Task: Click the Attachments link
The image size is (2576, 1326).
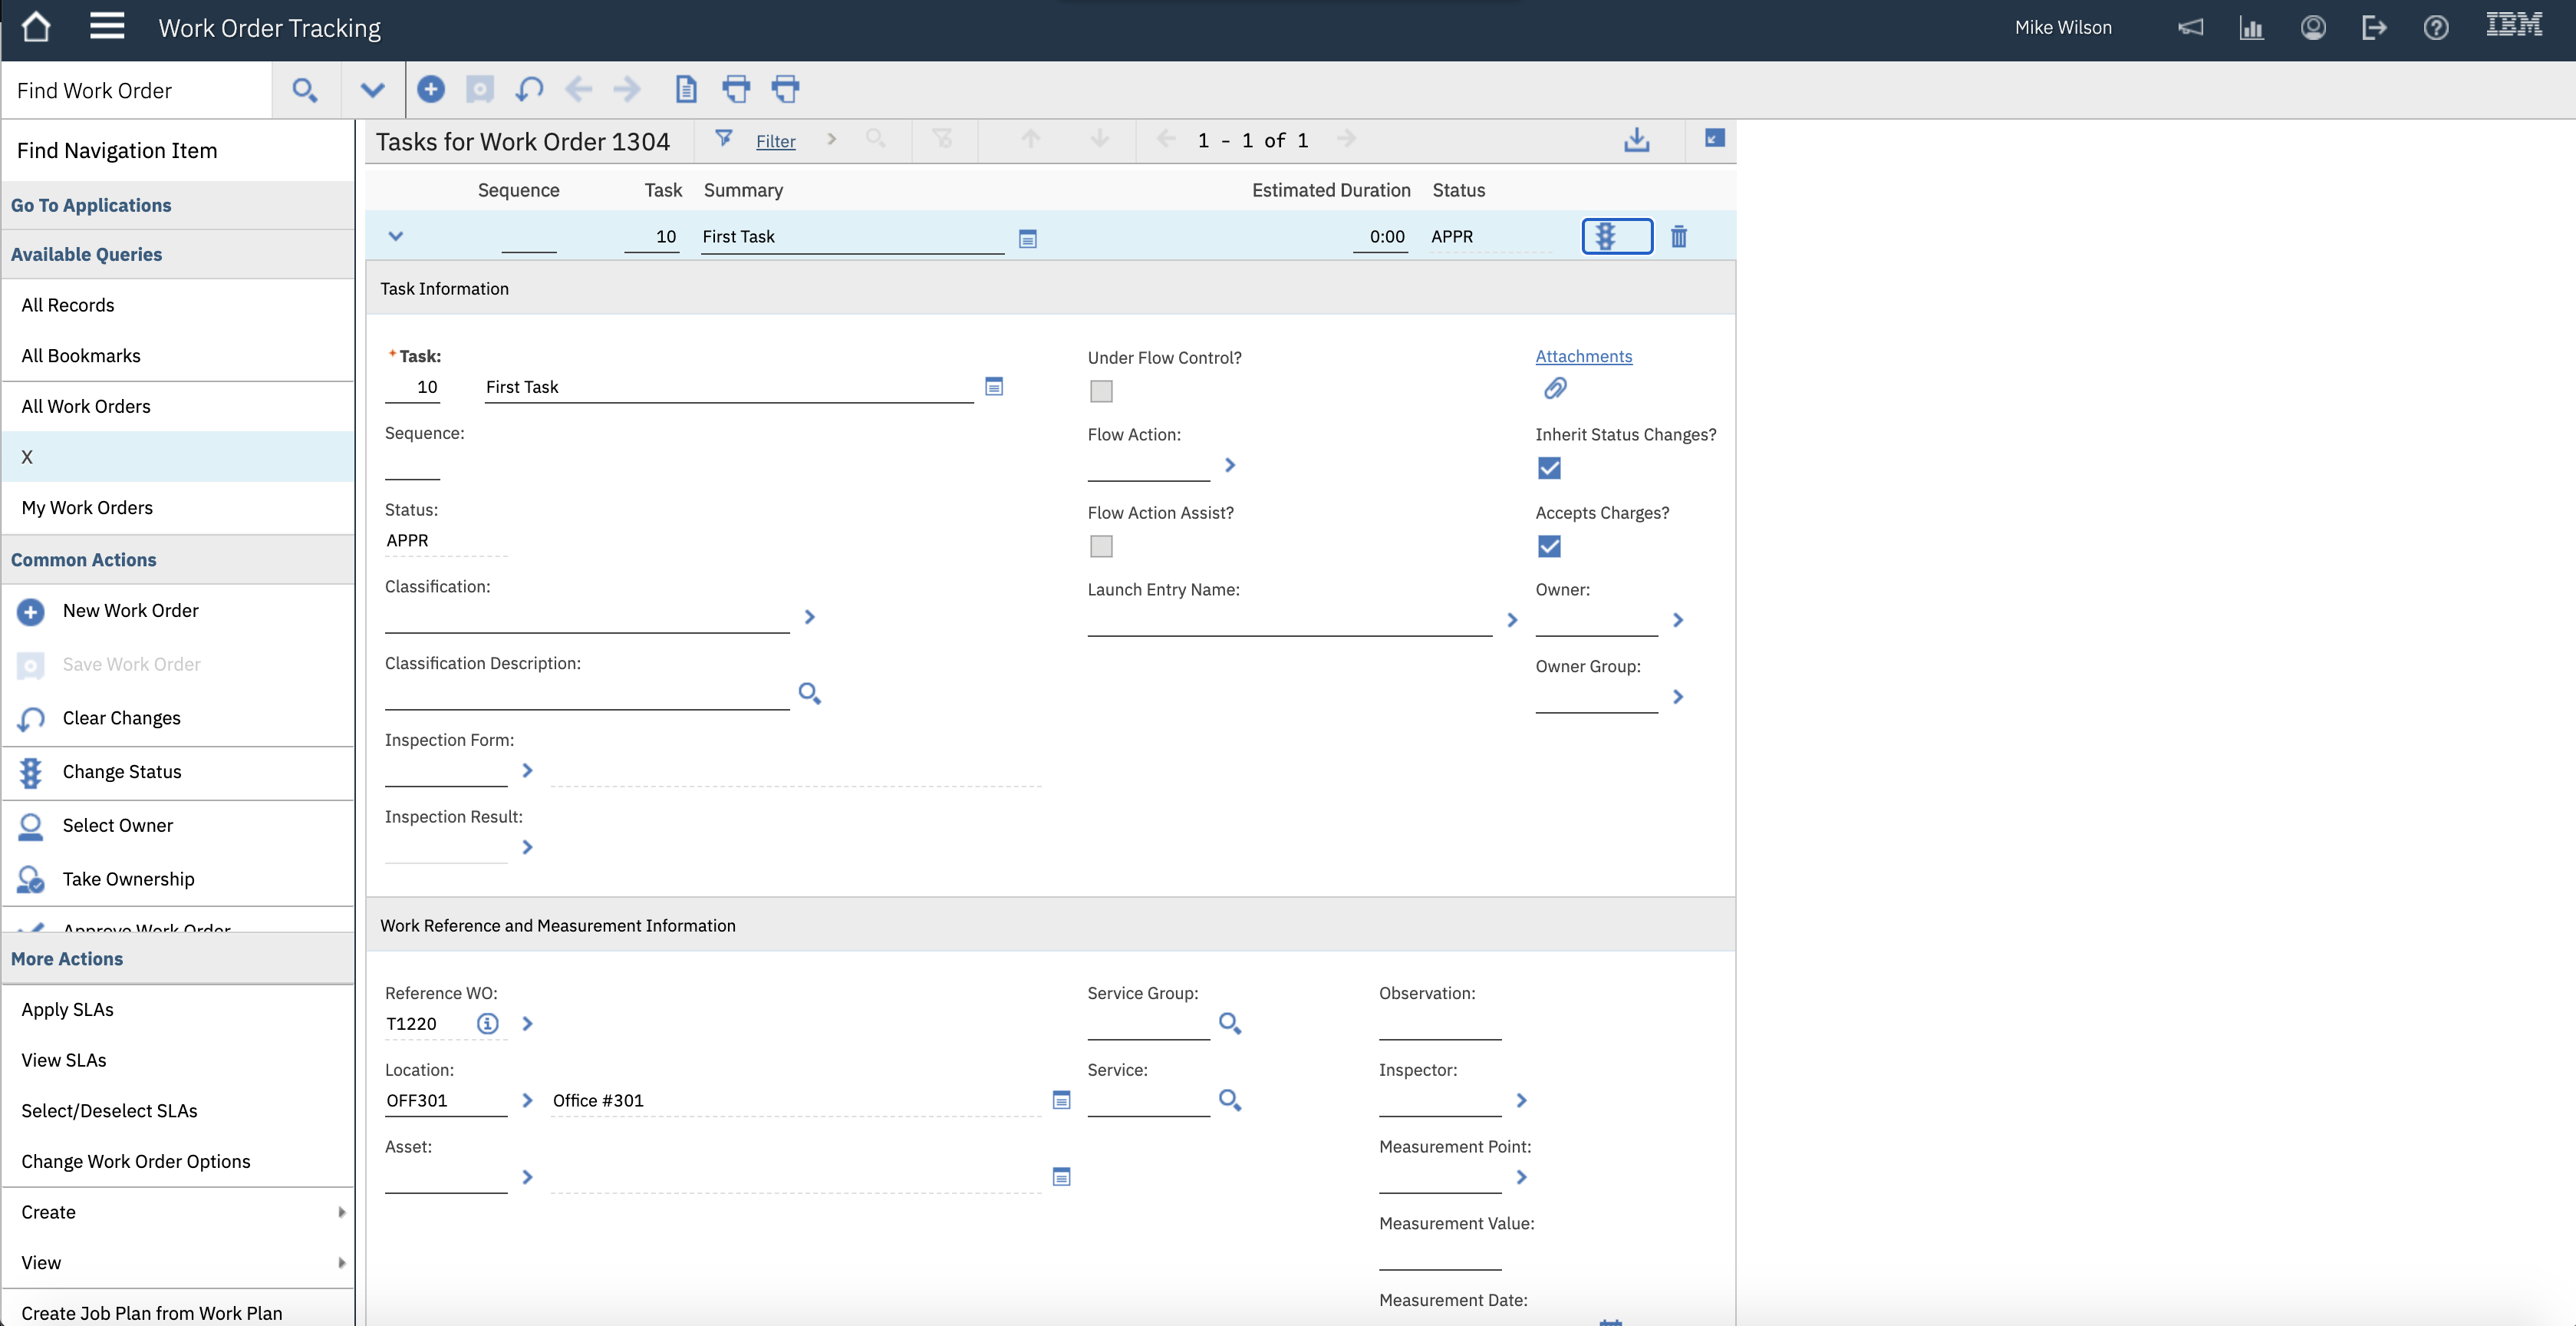Action: 1583,356
